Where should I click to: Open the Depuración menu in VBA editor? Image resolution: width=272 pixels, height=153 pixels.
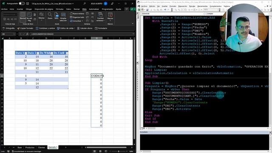182,6
